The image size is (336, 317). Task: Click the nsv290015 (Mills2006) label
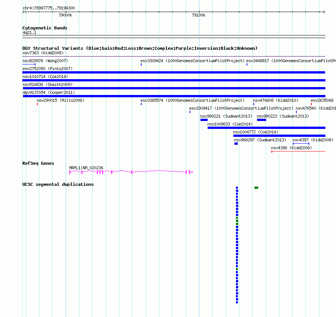(60, 100)
